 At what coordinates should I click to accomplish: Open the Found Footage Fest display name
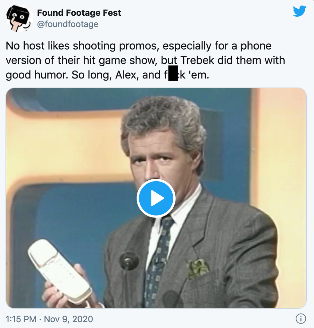point(79,13)
